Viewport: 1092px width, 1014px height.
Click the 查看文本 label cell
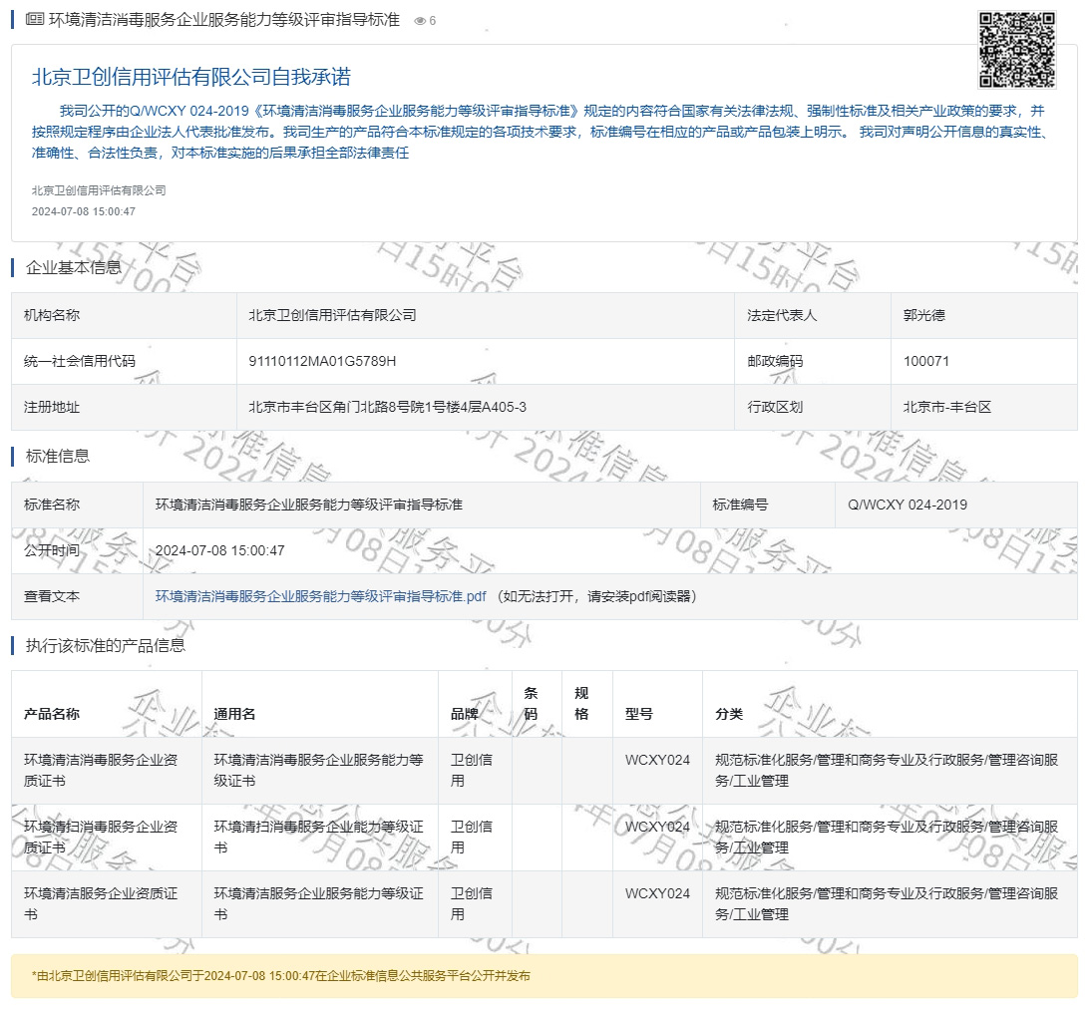(78, 596)
